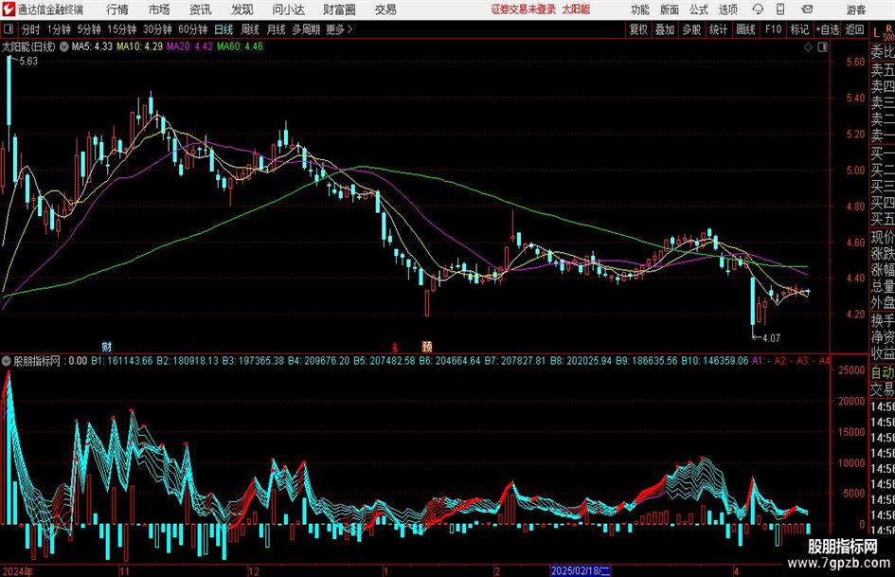Click the 通达信 red logo icon
The height and width of the screenshot is (577, 895).
point(9,9)
